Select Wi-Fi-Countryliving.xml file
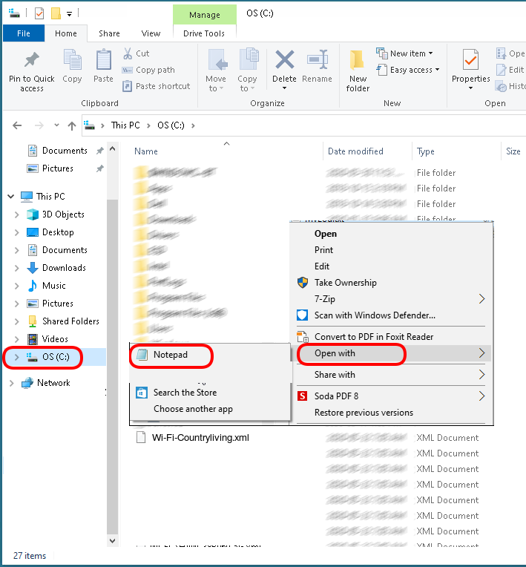 coord(200,438)
